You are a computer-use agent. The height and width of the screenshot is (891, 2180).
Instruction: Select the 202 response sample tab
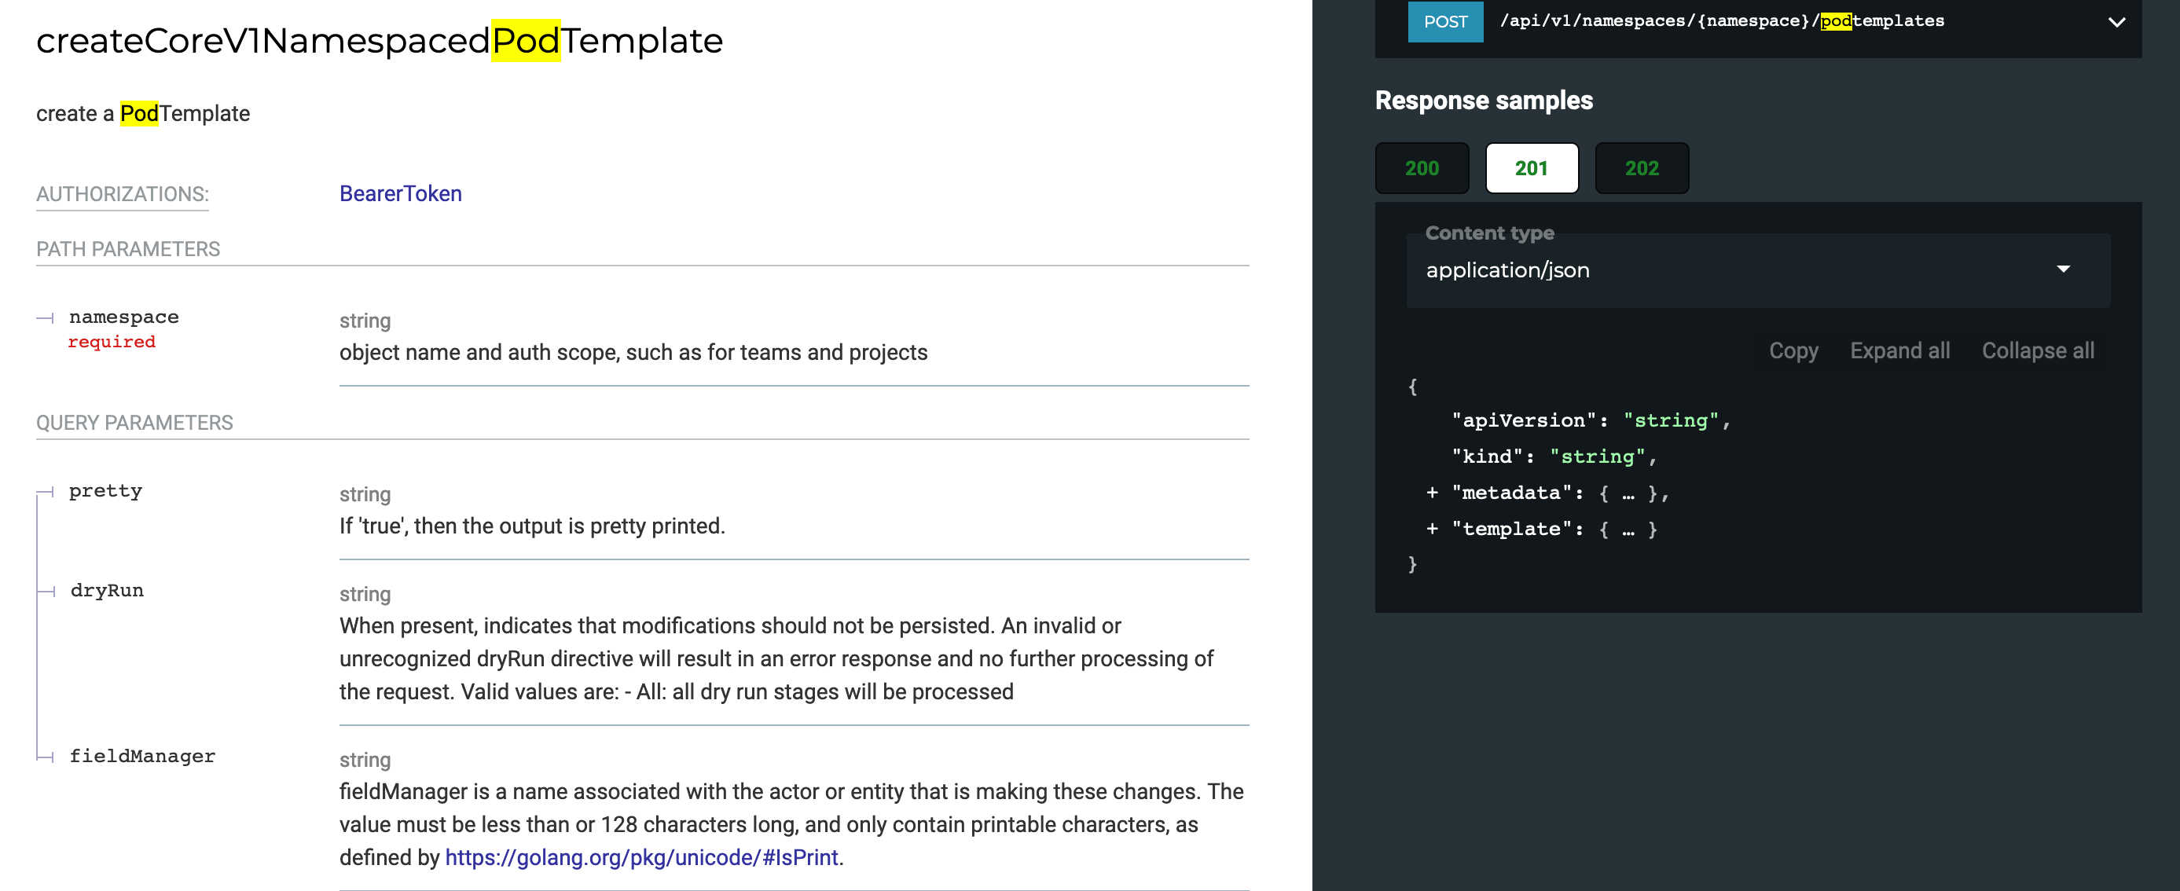(x=1641, y=167)
